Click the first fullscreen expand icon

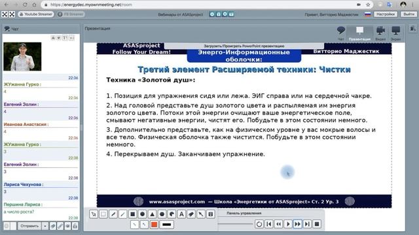pyautogui.click(x=5, y=14)
